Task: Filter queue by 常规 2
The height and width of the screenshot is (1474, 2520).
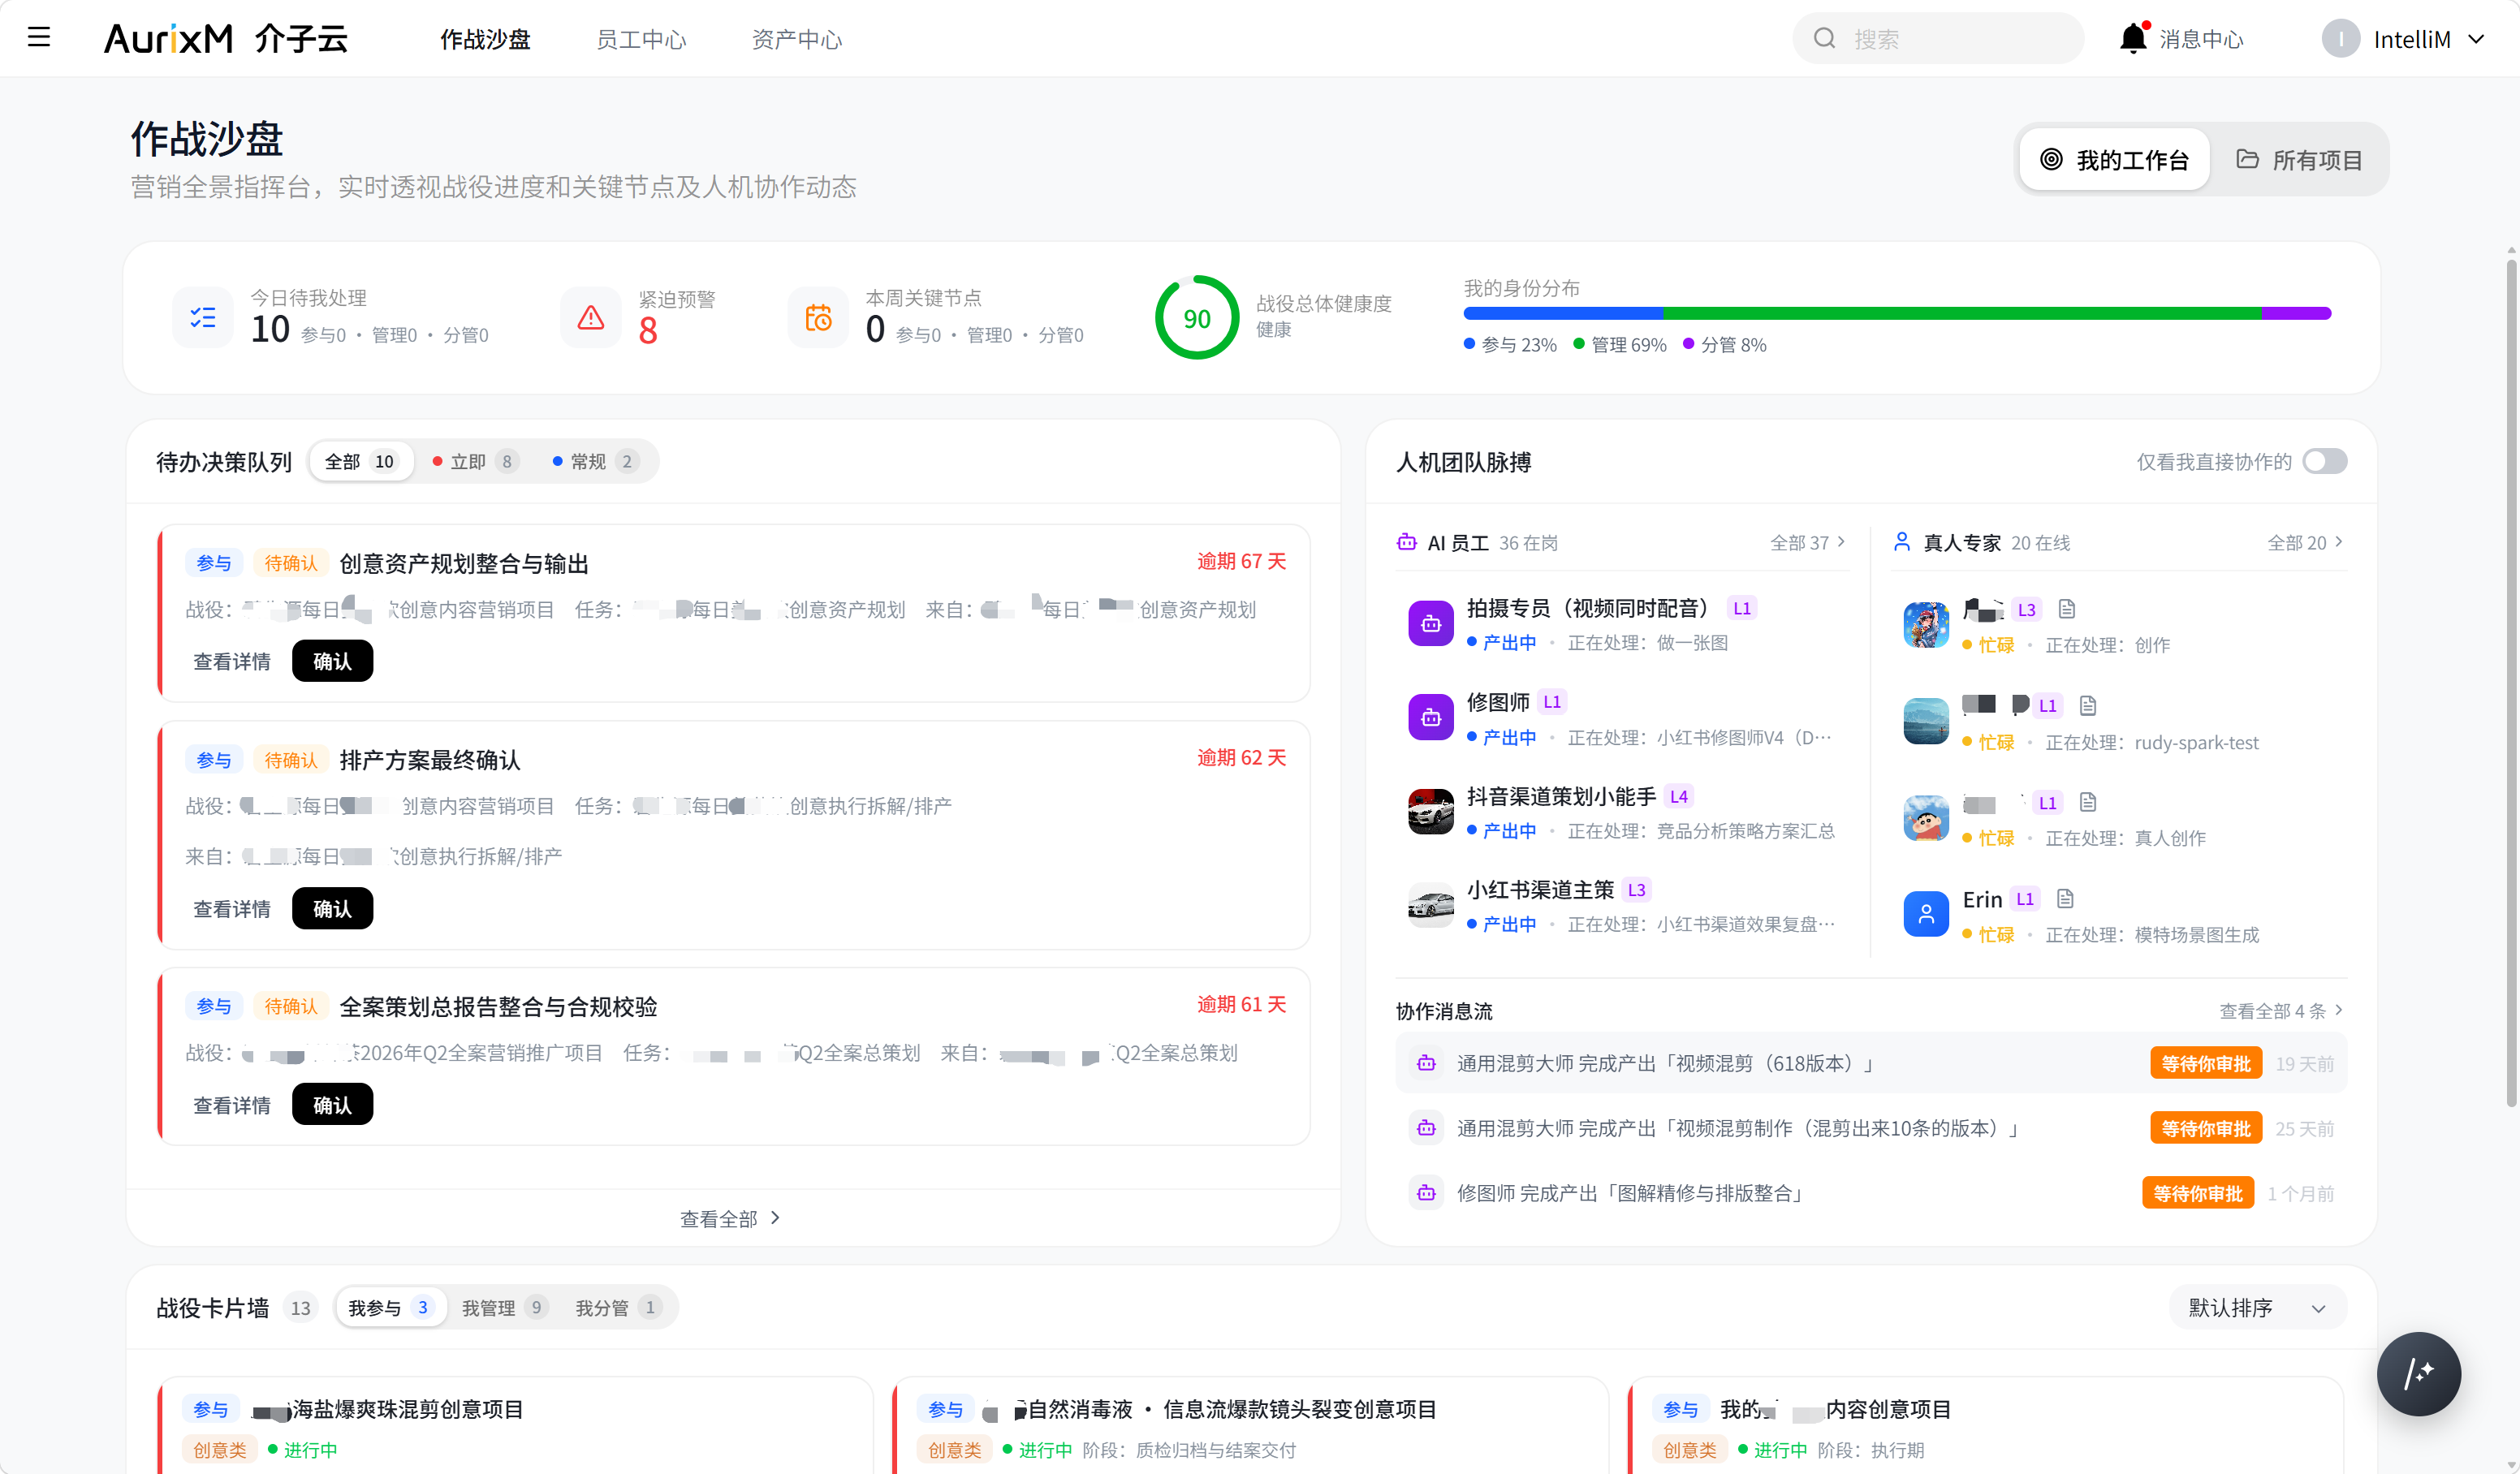Action: [596, 461]
